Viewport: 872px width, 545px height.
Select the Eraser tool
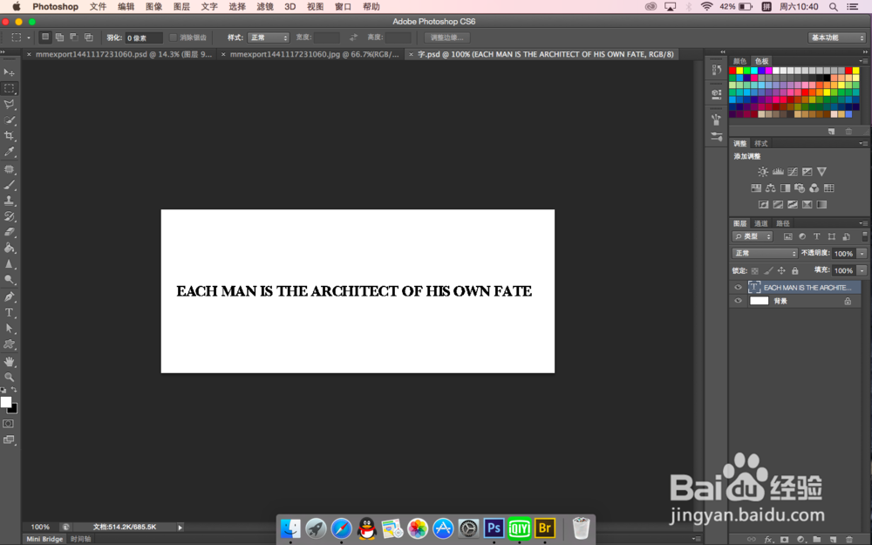pos(10,232)
